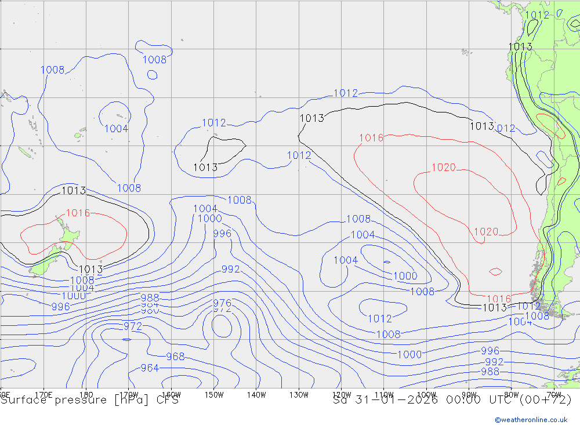Click the 976 isobar label
This screenshot has height=425, width=580.
click(x=222, y=303)
